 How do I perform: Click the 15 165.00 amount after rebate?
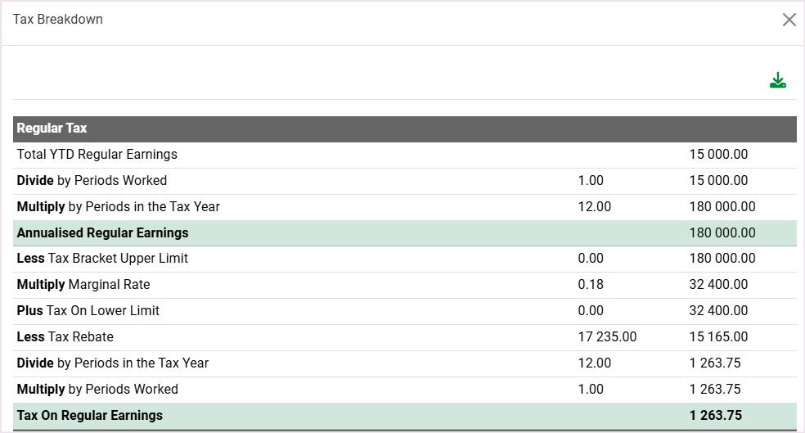click(718, 336)
